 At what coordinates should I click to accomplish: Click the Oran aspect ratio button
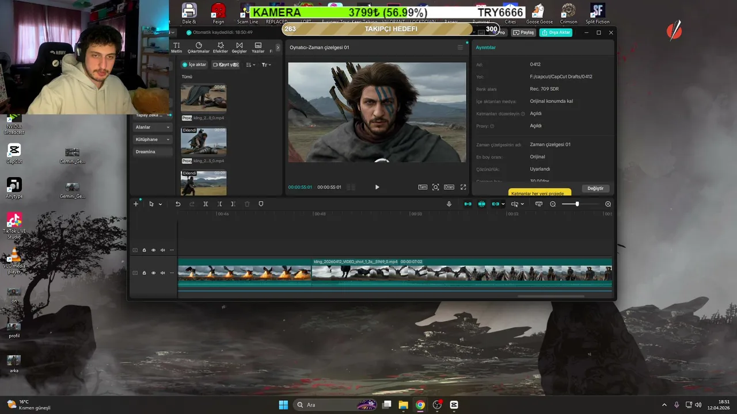[449, 187]
